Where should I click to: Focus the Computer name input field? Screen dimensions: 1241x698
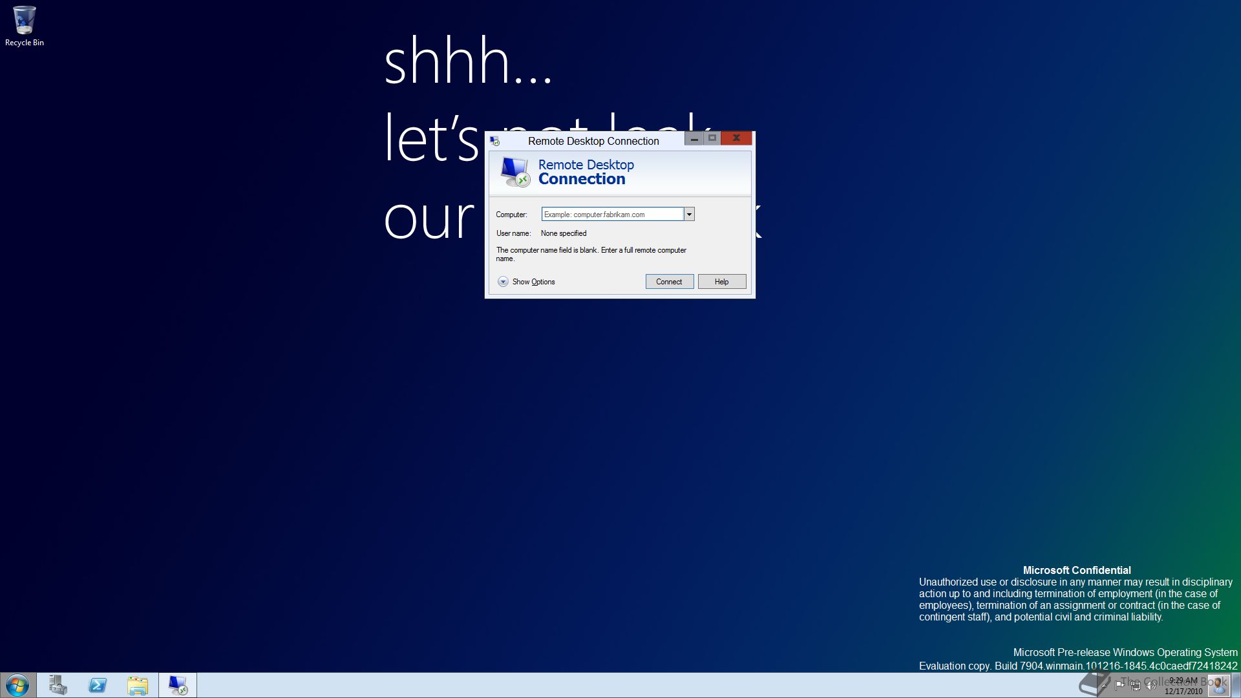click(612, 215)
